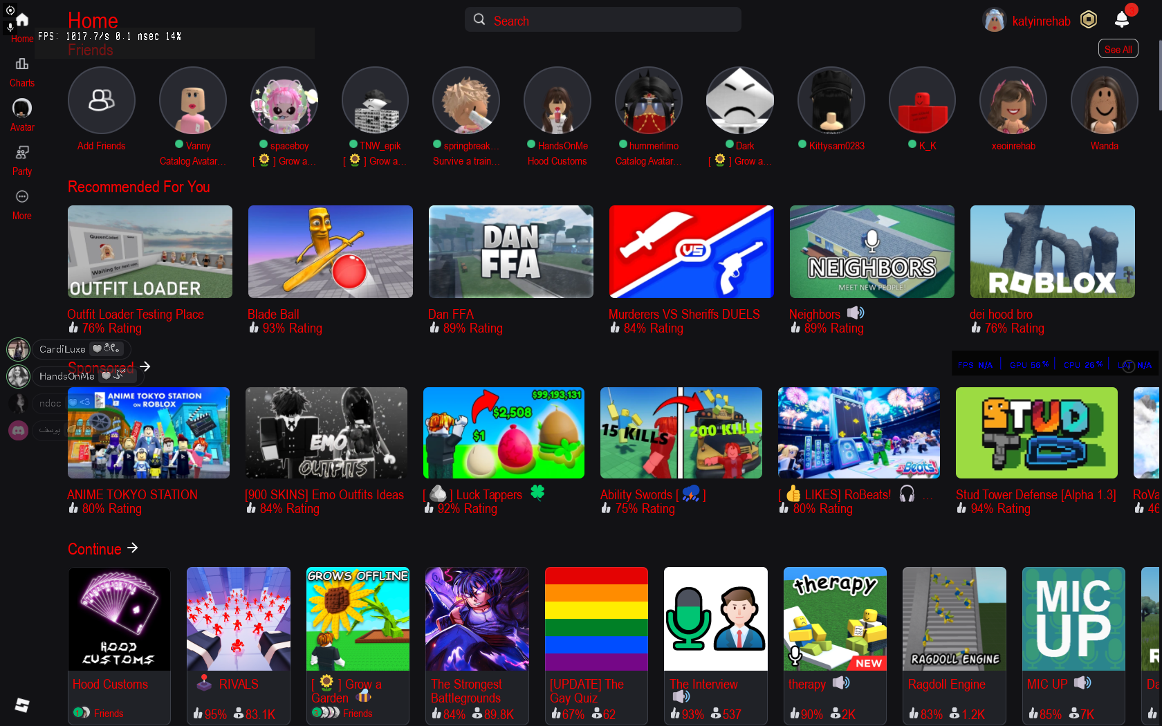Open Emo Outfits Ideas thumbnail

[x=326, y=433]
